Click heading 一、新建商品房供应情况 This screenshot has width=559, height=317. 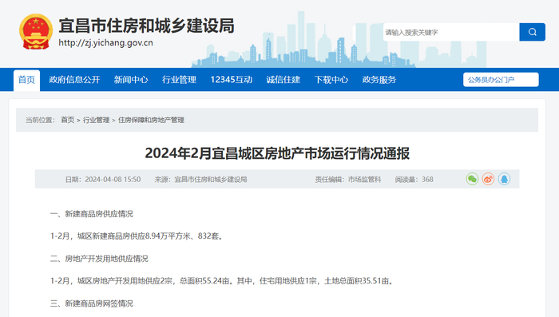pos(92,214)
